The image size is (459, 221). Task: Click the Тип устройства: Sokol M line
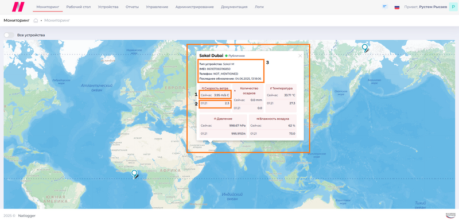[x=217, y=64]
